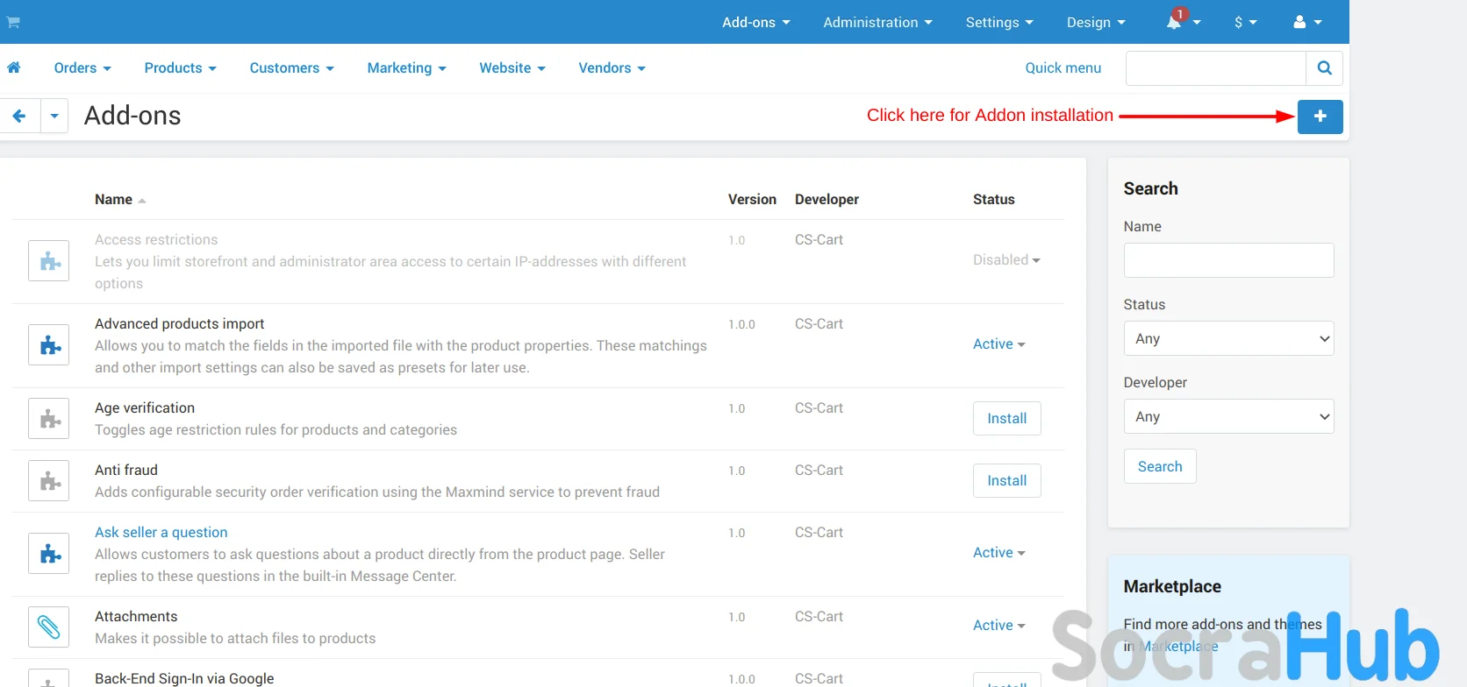Toggle the Access restrictions Disabled status

(x=1005, y=260)
